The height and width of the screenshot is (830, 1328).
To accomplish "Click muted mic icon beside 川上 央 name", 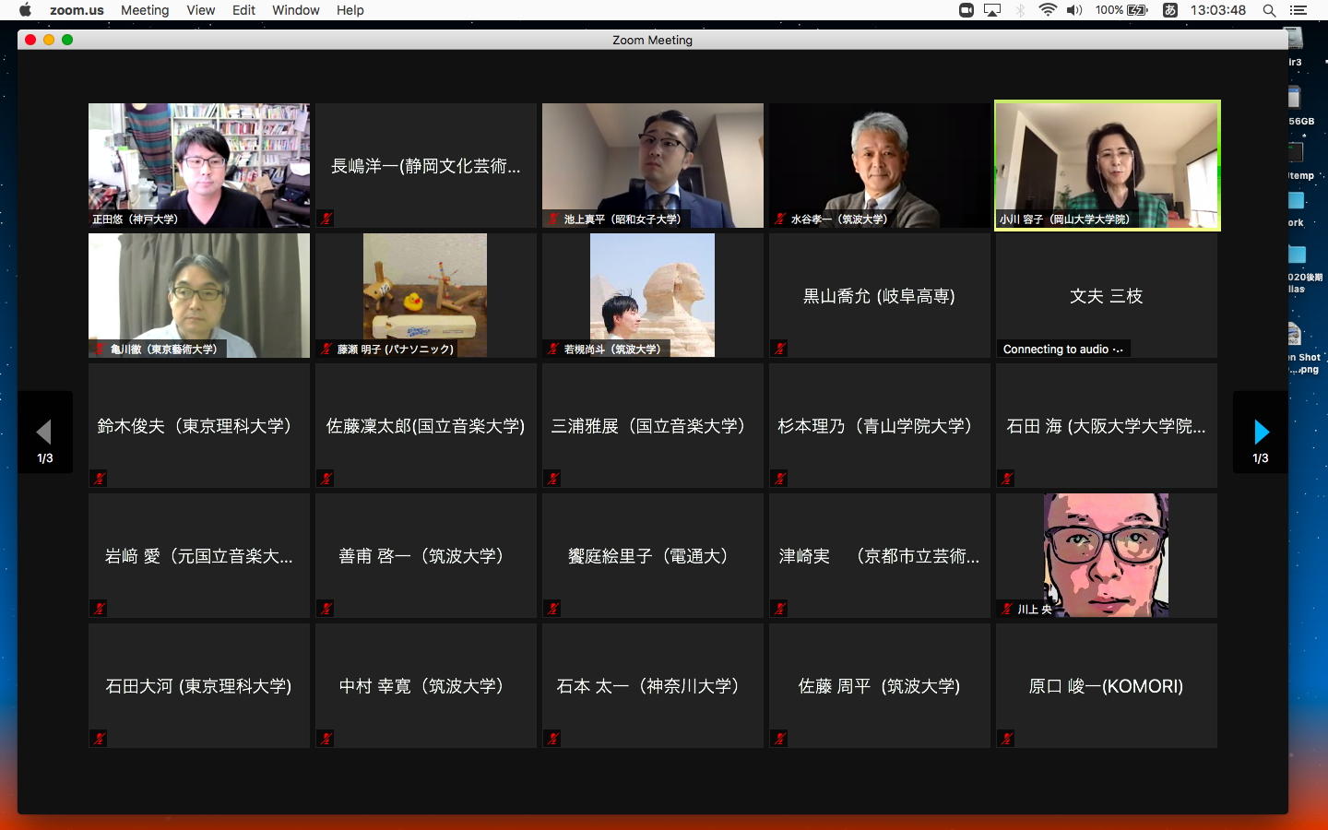I will tap(1007, 610).
